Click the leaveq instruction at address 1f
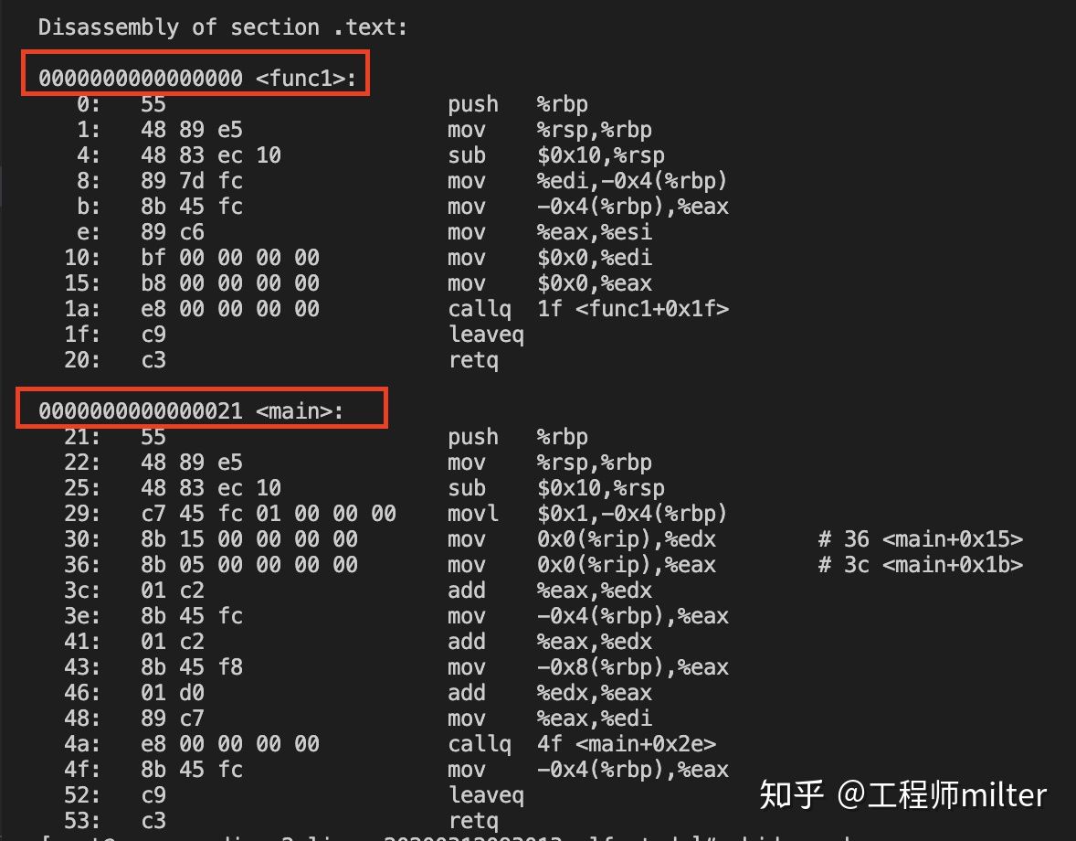Viewport: 1076px width, 841px height. click(486, 335)
